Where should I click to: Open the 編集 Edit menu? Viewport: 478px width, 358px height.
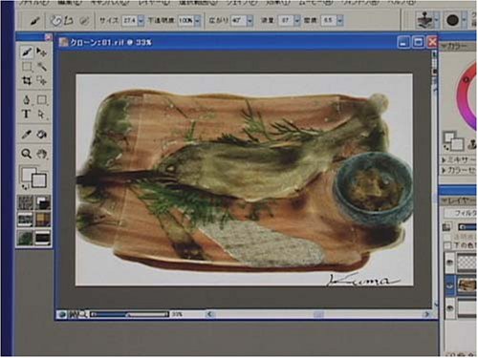coord(70,3)
